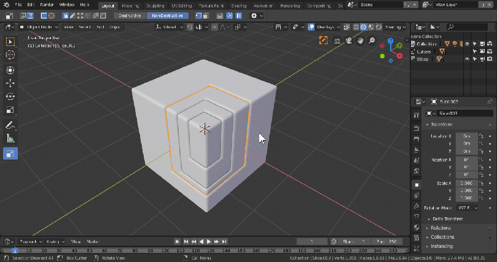The image size is (497, 262).
Task: Open the Render menu
Action: (47, 5)
